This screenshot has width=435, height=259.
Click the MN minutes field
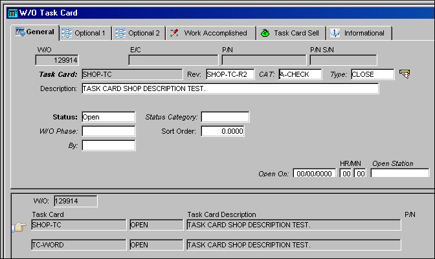[x=360, y=173]
